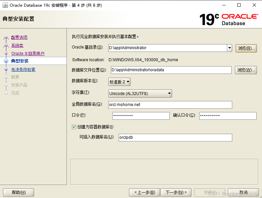Open the 先决条件检查 step link

tap(23, 70)
